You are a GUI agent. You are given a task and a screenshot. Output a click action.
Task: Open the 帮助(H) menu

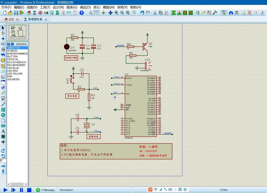point(135,7)
